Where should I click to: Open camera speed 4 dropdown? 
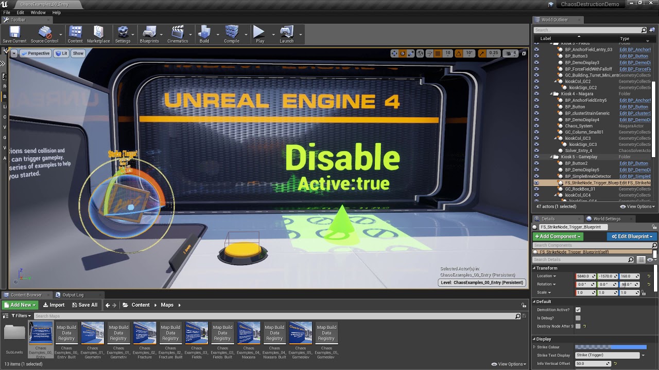pyautogui.click(x=511, y=53)
